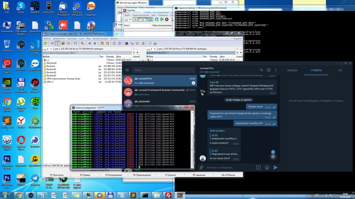Open the Sublime Text desktop icon
The image size is (355, 199).
point(7,123)
